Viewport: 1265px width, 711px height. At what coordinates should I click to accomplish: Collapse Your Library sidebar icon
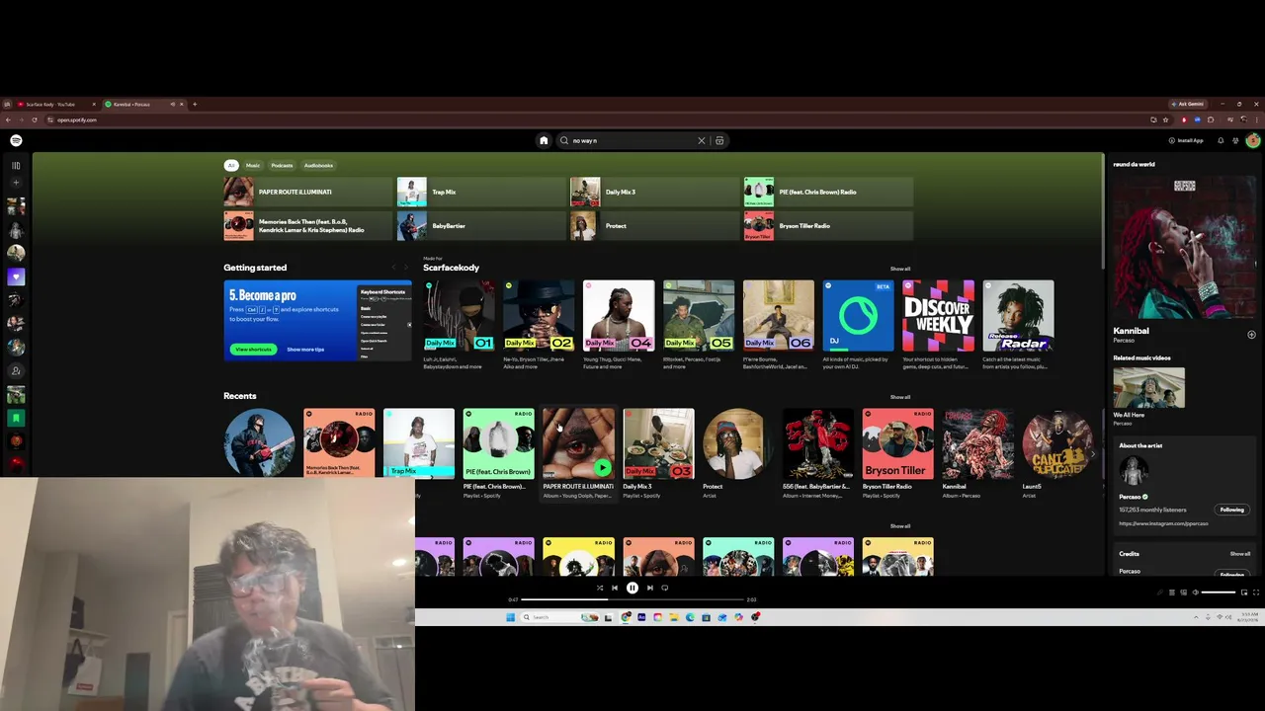16,165
